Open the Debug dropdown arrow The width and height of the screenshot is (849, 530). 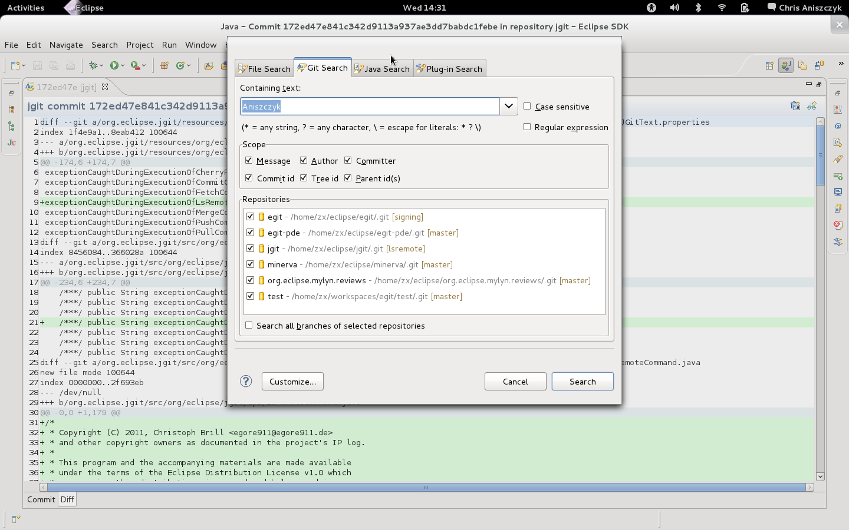101,65
